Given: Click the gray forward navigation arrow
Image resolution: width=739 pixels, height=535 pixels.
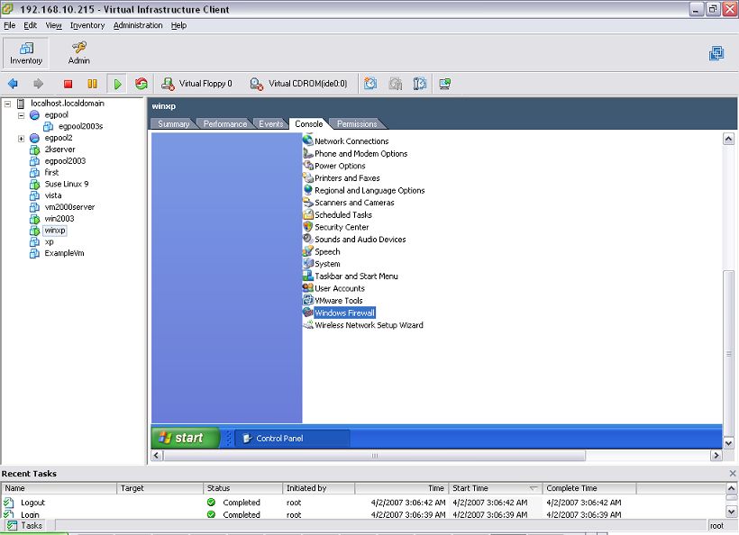Looking at the screenshot, I should tap(38, 84).
